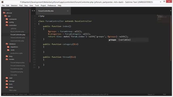The height and width of the screenshot is (97, 173).
Task: Open the Selection menu
Action: point(14,5)
